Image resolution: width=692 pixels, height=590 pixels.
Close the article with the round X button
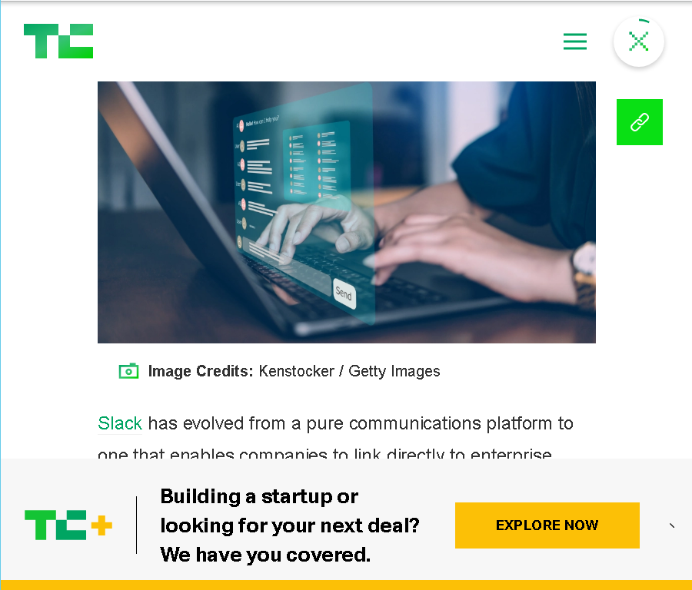[639, 42]
